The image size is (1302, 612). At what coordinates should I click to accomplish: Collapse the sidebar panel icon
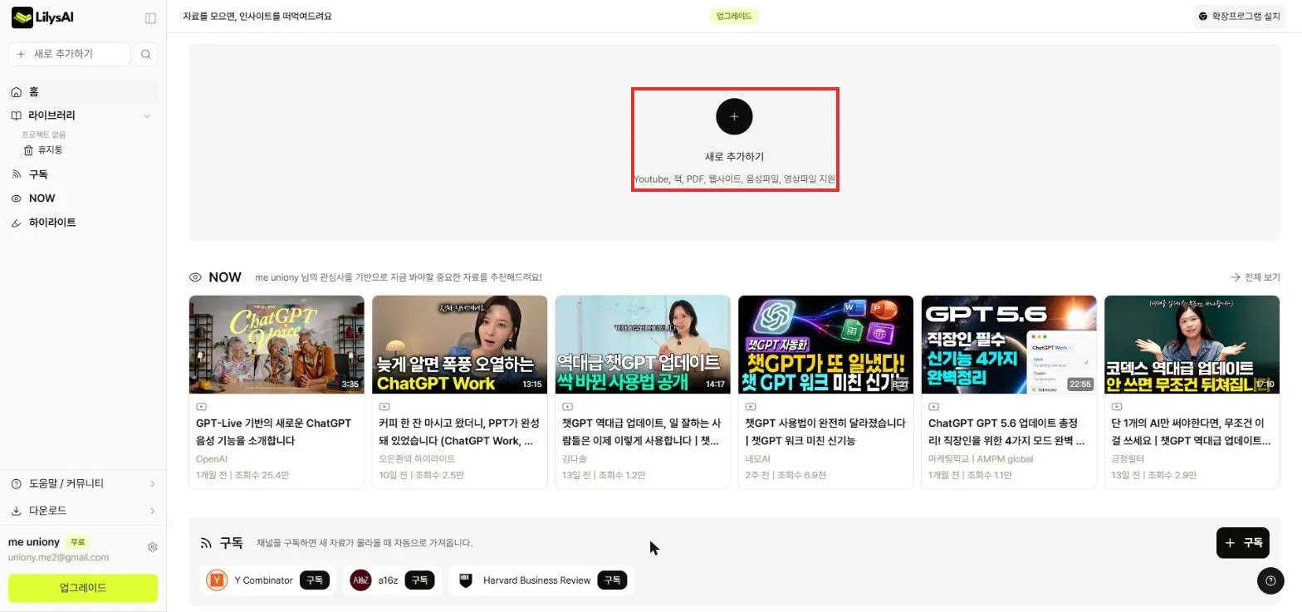(150, 17)
